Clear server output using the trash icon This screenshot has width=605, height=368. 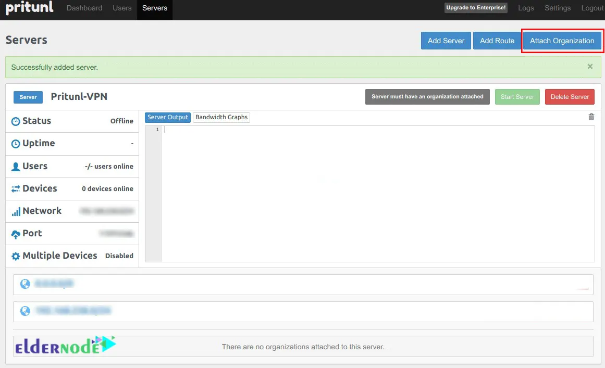point(591,117)
